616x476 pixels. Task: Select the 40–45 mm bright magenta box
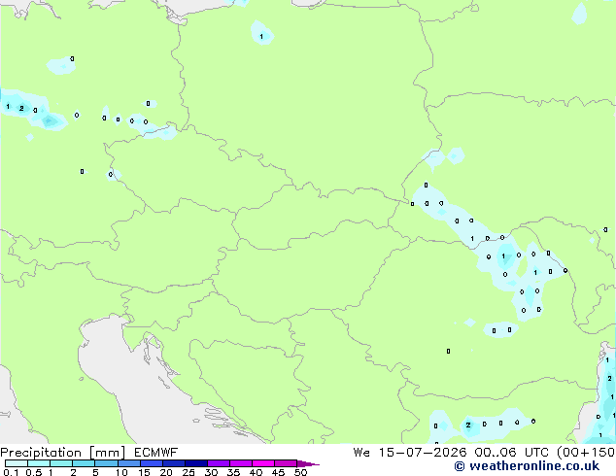tap(263, 463)
